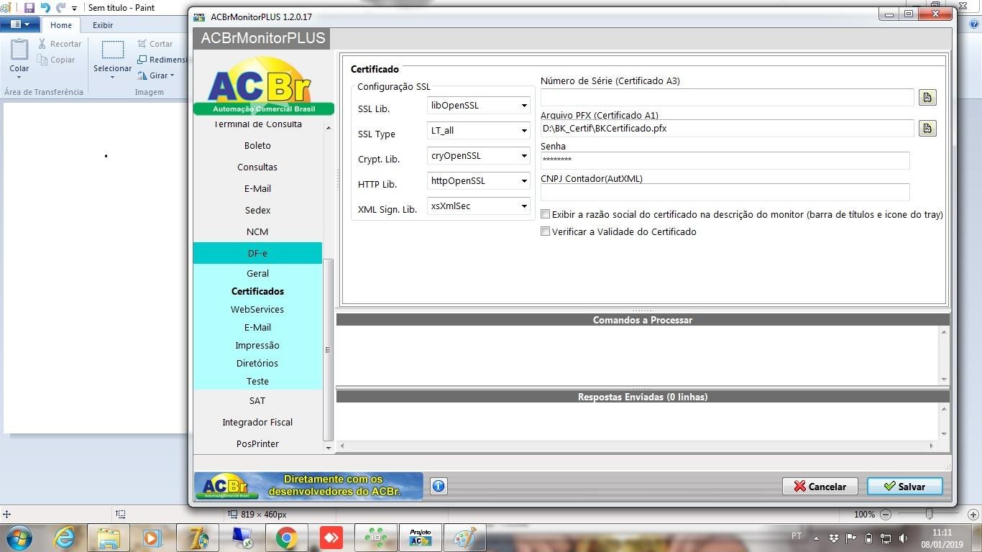Screen dimensions: 982x552
Task: Click the volume icon in system tray
Action: [903, 538]
